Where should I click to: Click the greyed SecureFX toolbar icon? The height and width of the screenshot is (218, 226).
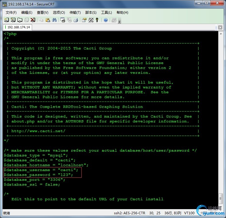coord(114,20)
